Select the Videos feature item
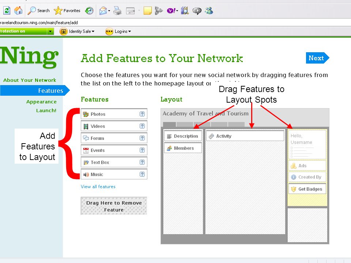The height and width of the screenshot is (263, 351). pos(114,126)
